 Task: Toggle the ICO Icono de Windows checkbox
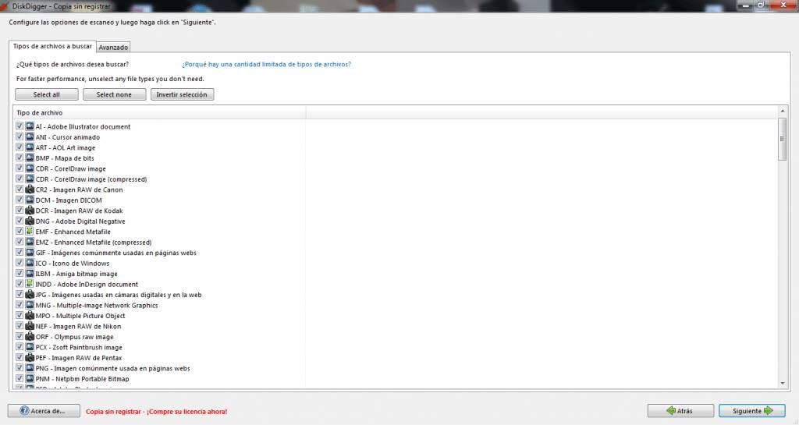(20, 263)
